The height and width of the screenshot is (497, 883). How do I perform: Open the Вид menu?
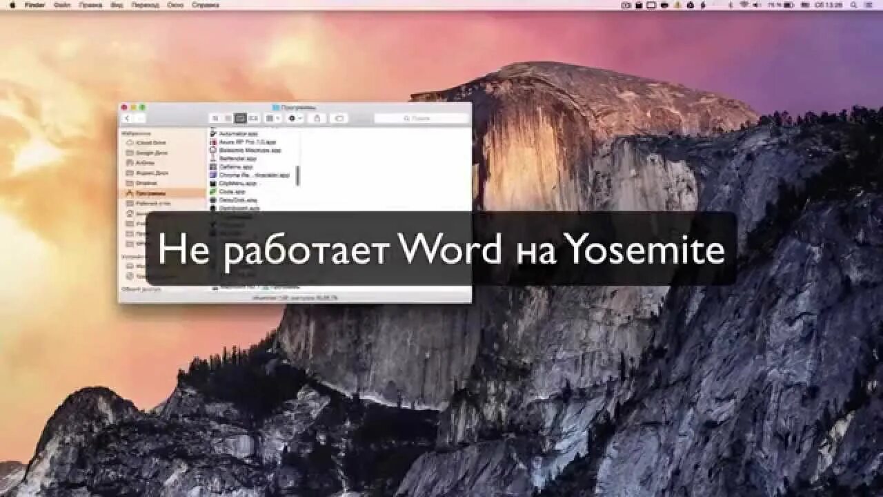pyautogui.click(x=117, y=4)
